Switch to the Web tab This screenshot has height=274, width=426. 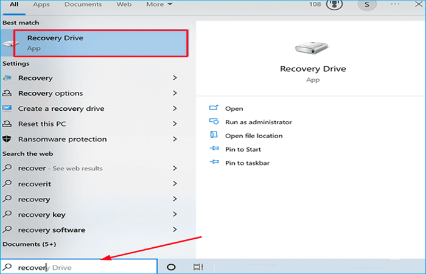point(124,4)
